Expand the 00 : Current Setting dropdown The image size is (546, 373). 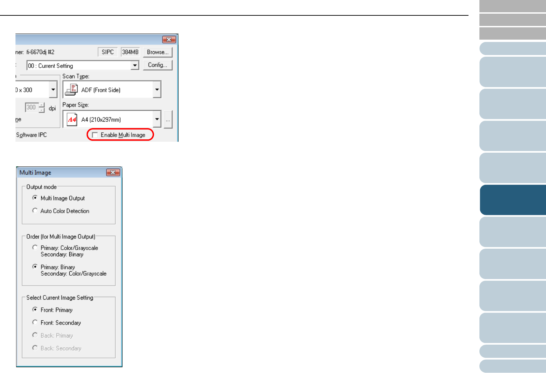click(x=135, y=66)
